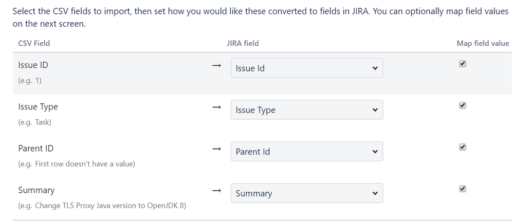
Task: Uncheck Map field value for Issue Type
Action: tap(463, 105)
